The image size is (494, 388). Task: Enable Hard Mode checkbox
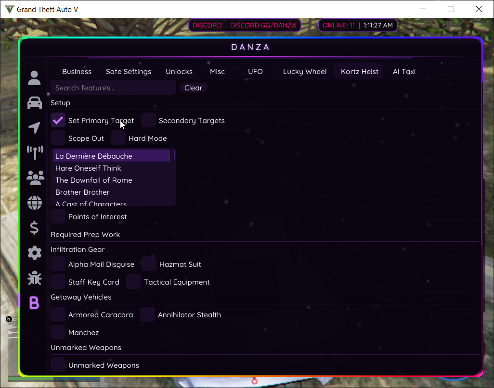pyautogui.click(x=118, y=138)
